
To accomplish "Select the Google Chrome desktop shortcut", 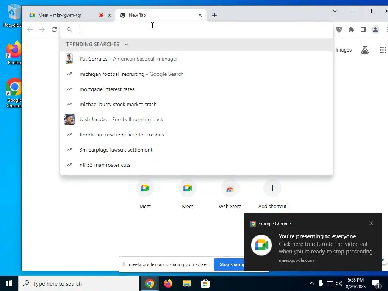I will pos(14,93).
